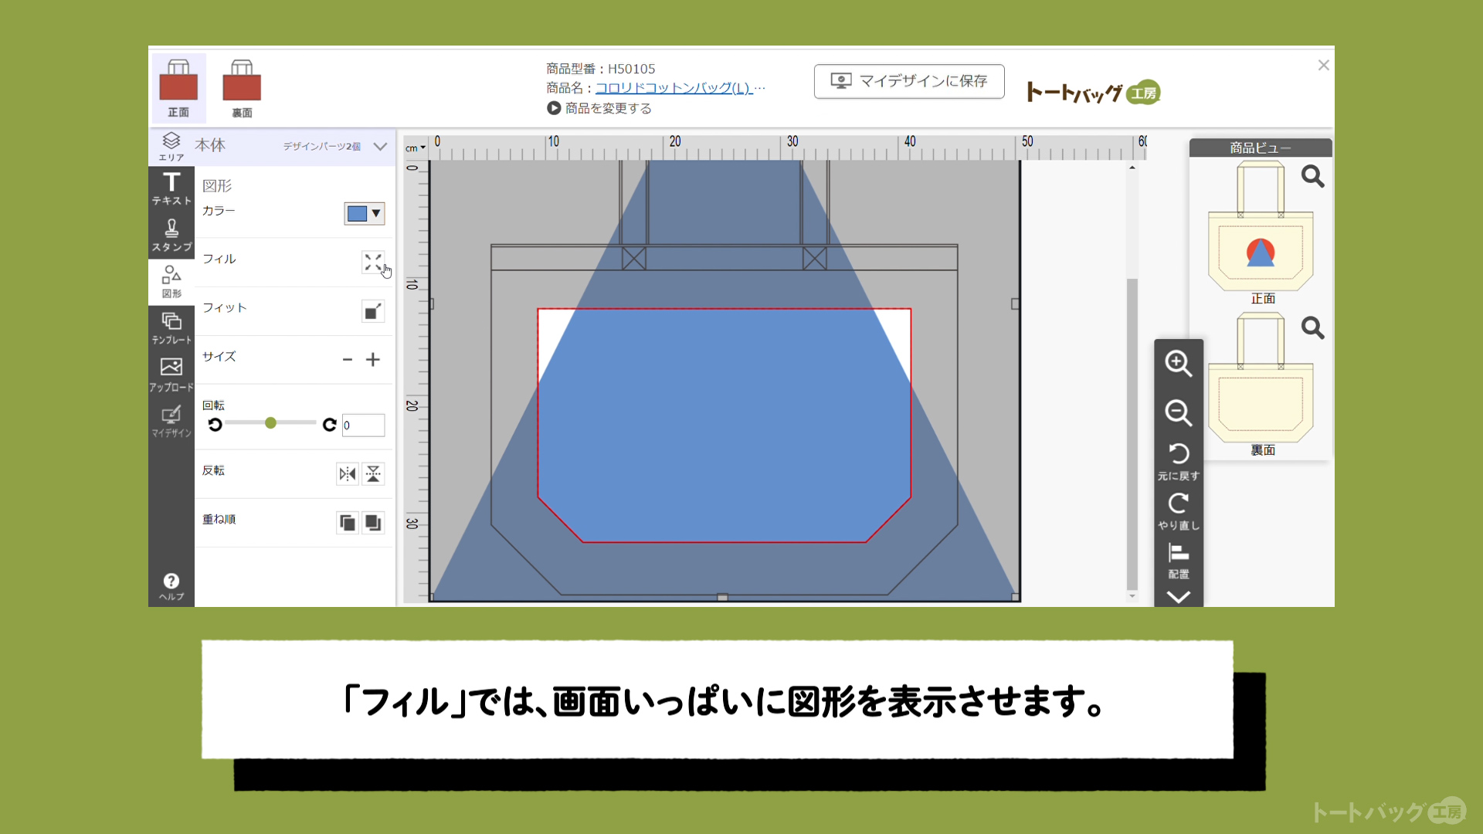1483x834 pixels.
Task: Click scrollbar up arrow on canvas
Action: pos(1132,168)
